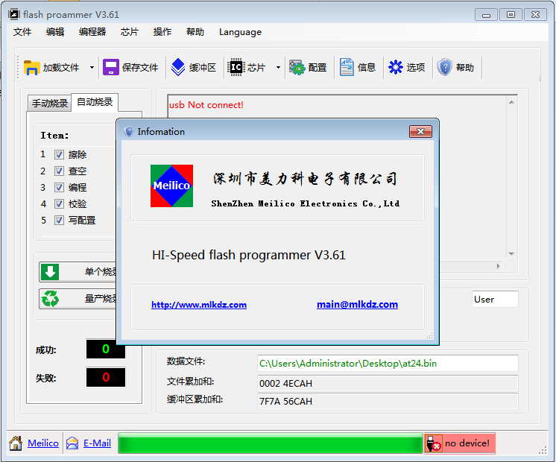
Task: Click the 加载文件 load file folder icon
Action: tap(31, 67)
